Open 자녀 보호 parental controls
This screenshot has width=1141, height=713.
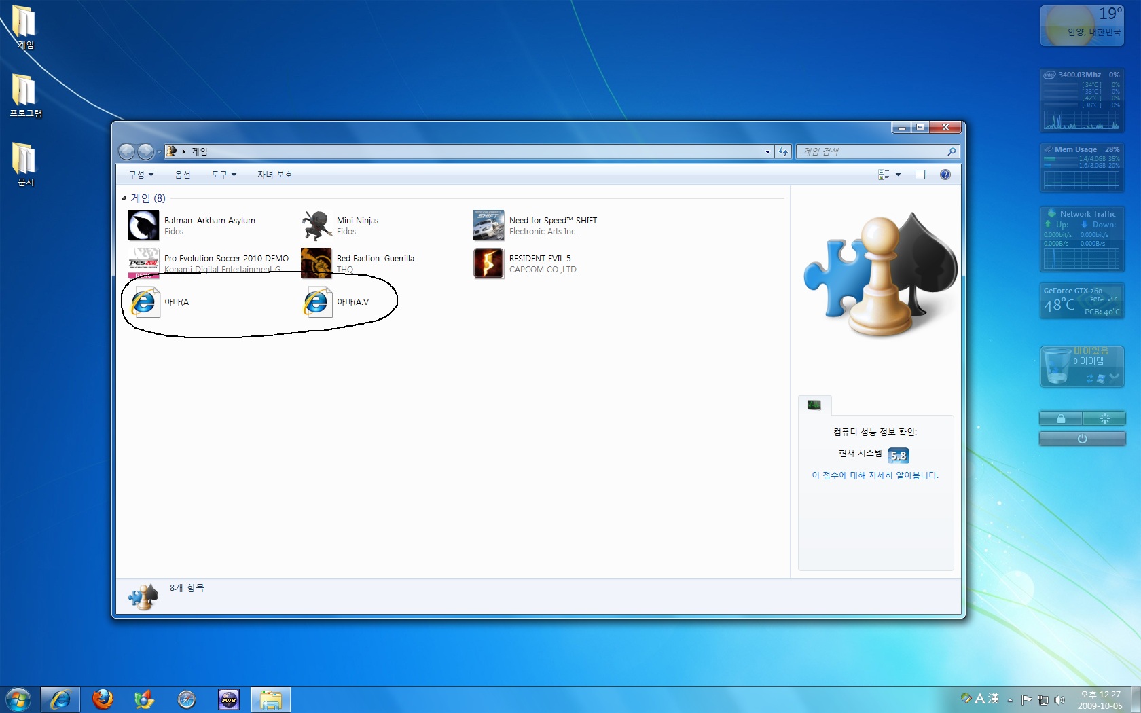click(x=274, y=175)
